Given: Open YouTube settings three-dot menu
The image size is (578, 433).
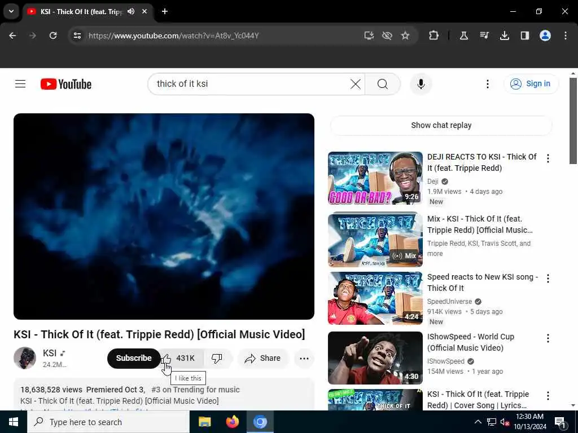Looking at the screenshot, I should coord(487,84).
